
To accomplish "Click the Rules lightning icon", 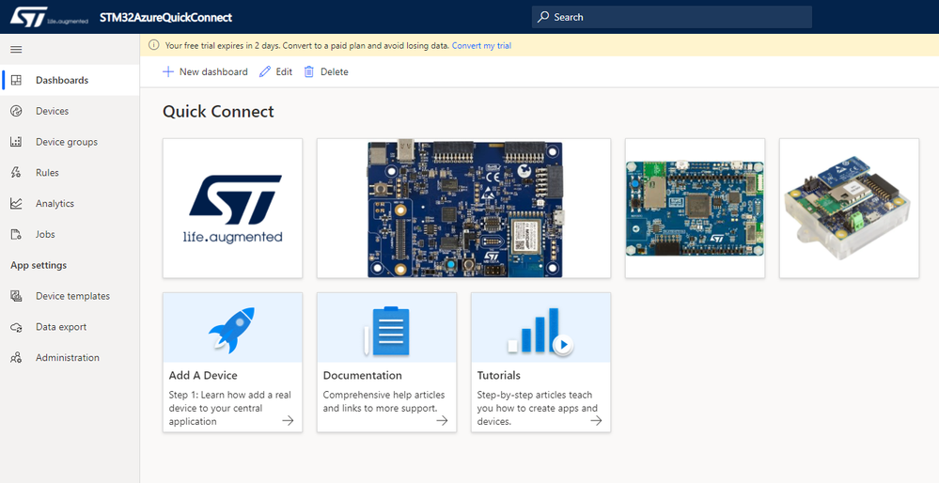I will click(x=16, y=172).
